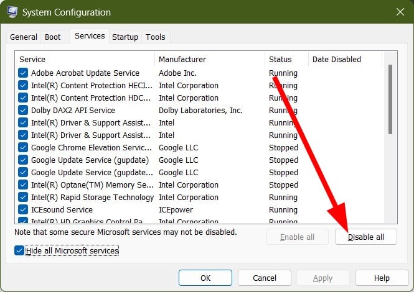Image resolution: width=414 pixels, height=292 pixels.
Task: Click the System Configuration title bar icon
Action: (x=12, y=12)
